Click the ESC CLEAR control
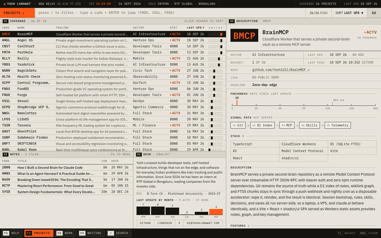The image size is (381, 238). (x=368, y=233)
